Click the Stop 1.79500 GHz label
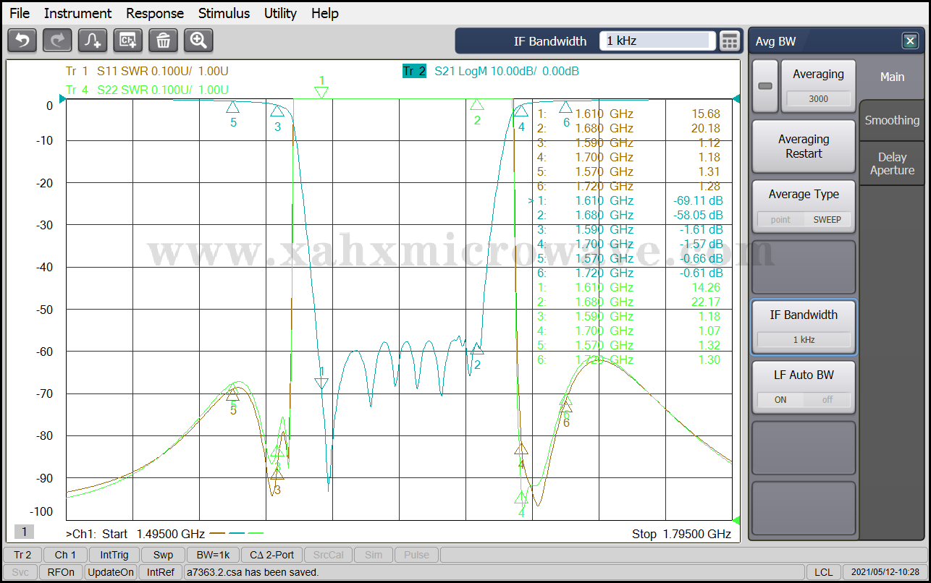This screenshot has width=931, height=583. coord(681,534)
